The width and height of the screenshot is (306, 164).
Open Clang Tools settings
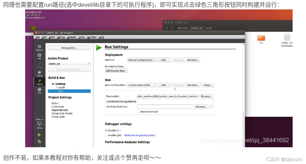click(58, 117)
